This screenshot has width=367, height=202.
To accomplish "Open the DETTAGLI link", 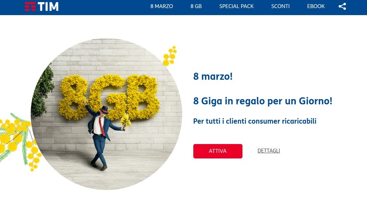I will pos(269,151).
